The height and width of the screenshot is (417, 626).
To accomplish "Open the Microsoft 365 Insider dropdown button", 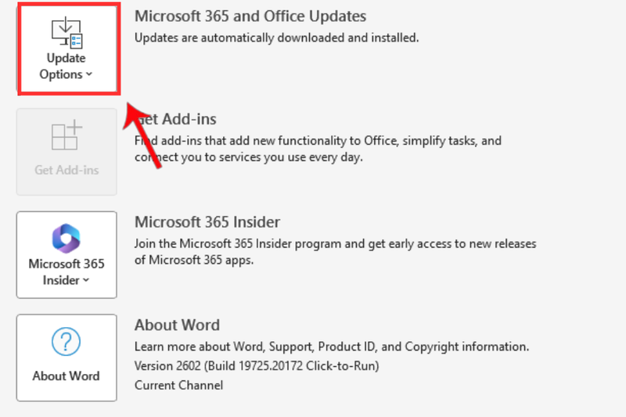I will pos(67,254).
